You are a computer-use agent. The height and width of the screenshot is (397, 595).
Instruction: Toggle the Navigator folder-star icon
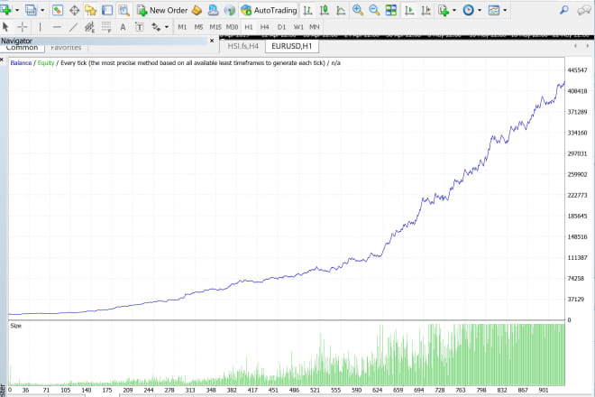coord(91,10)
